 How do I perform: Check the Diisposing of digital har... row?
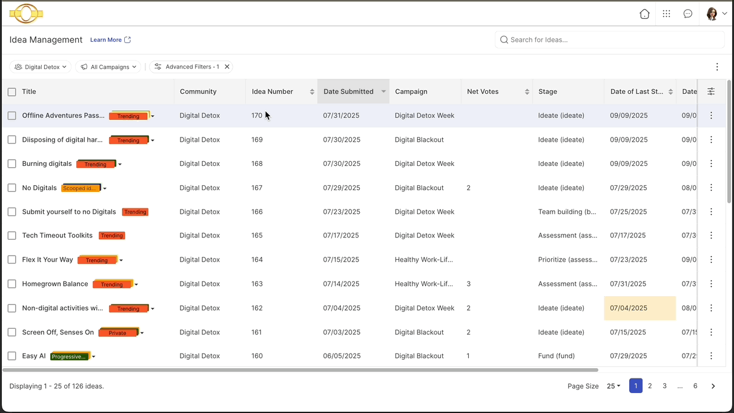point(12,140)
